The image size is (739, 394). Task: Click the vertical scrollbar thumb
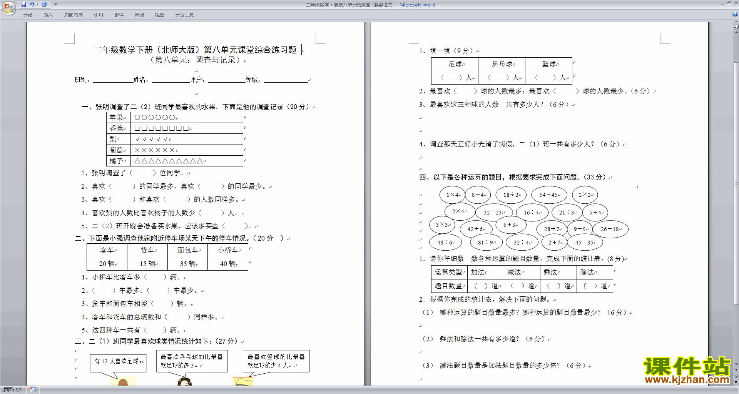[736, 183]
